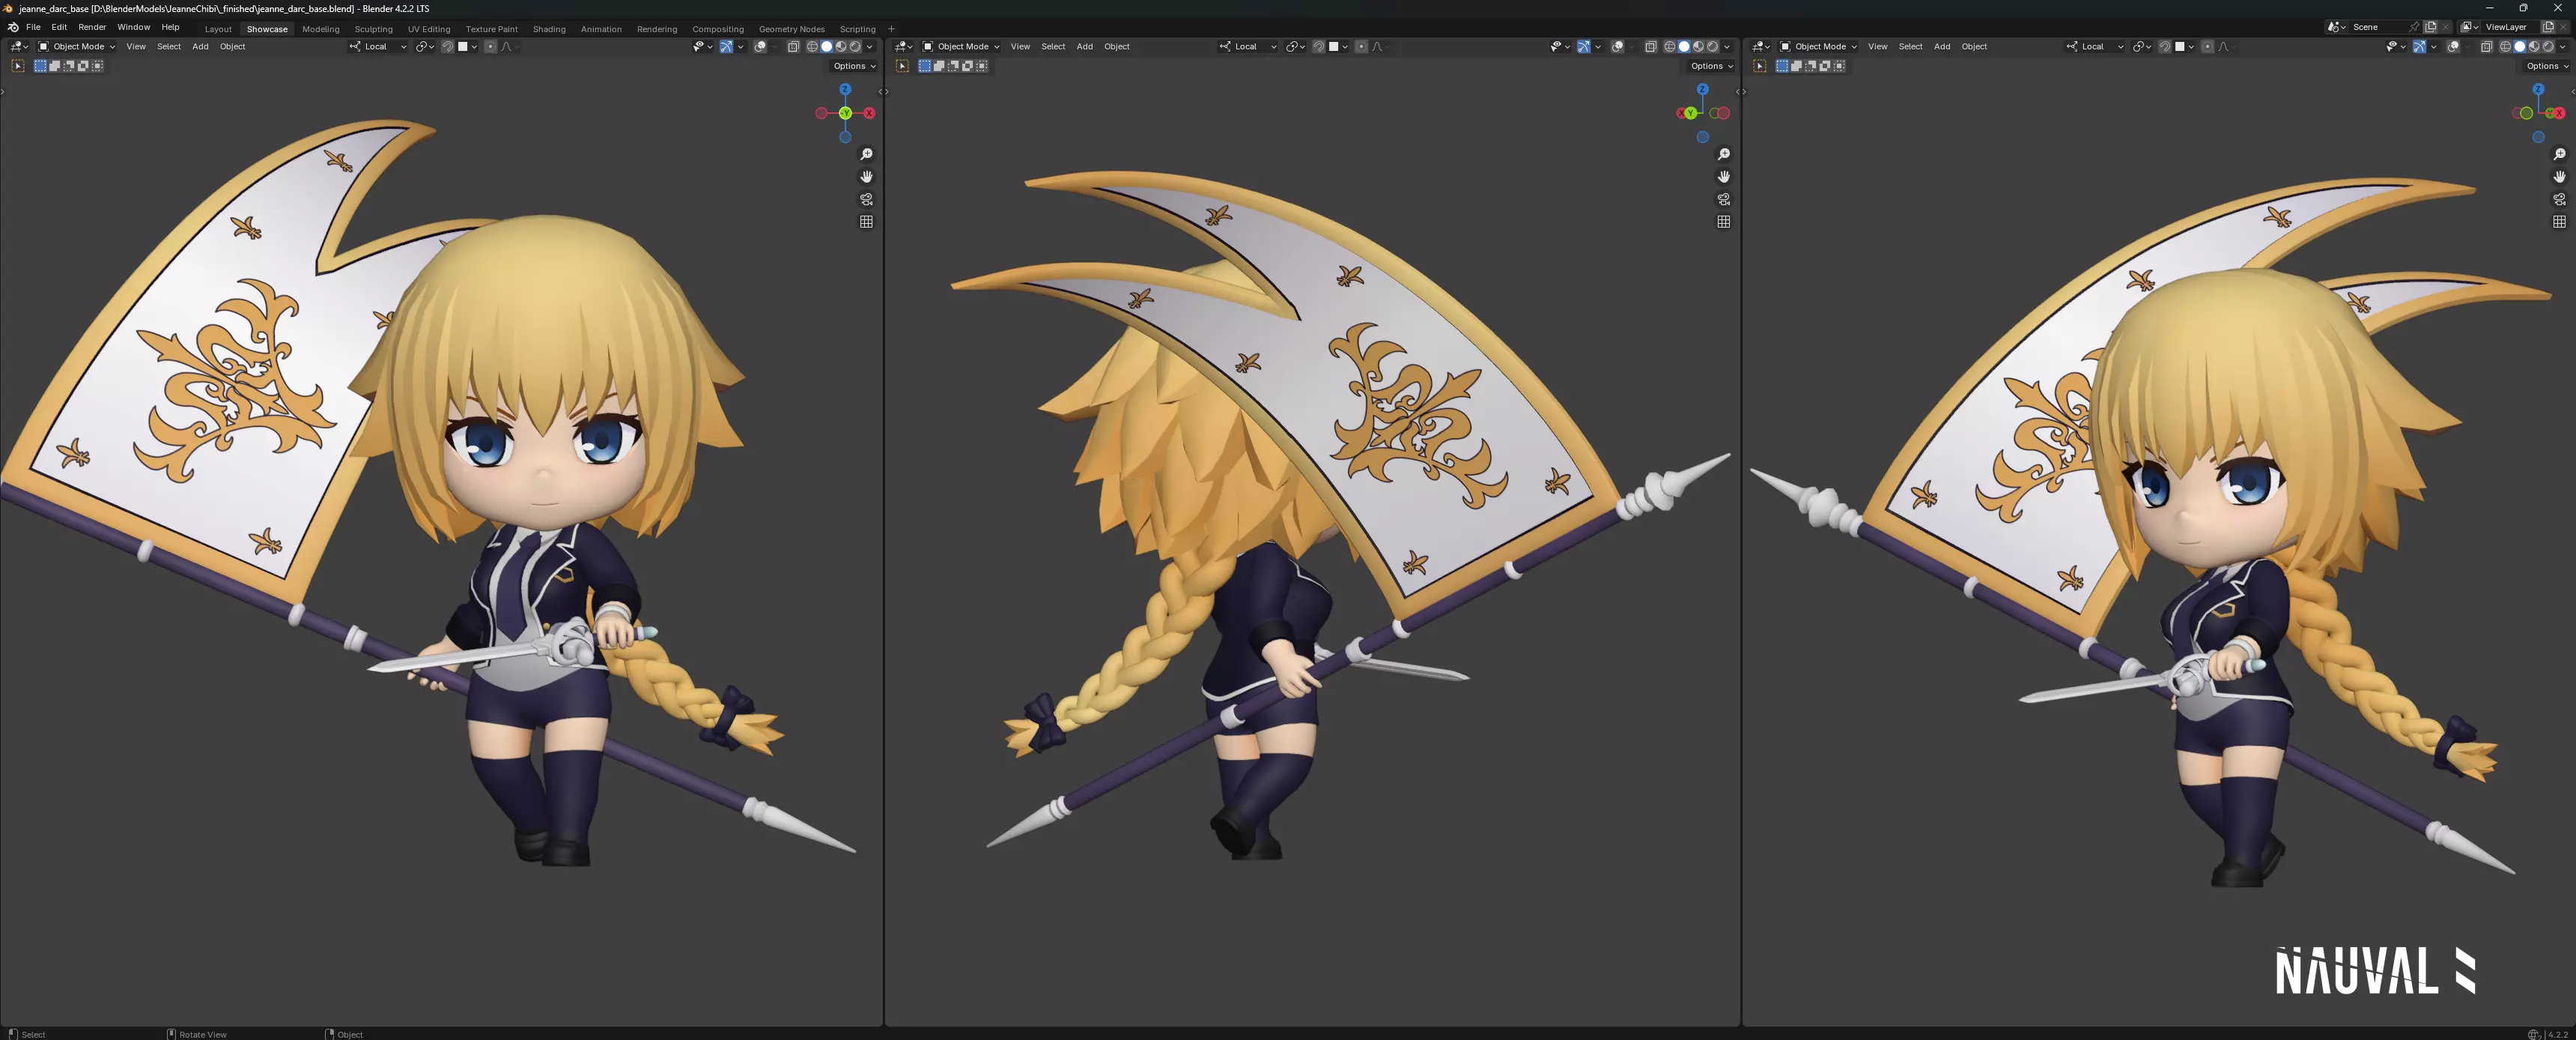Toggle X-ray in right viewport
2576x1040 pixels.
point(2486,46)
